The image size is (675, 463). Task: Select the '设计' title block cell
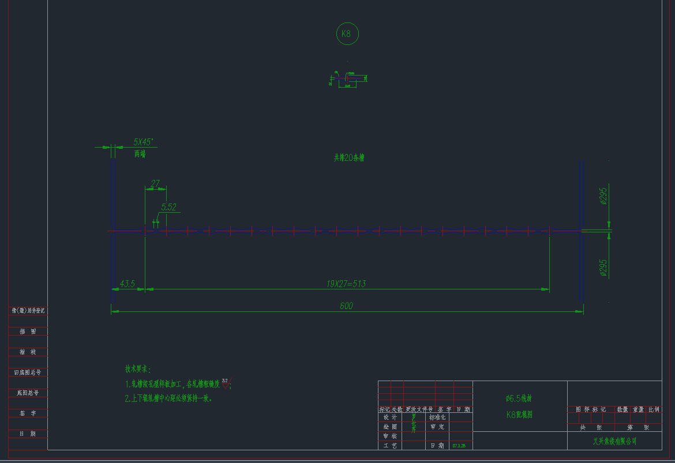(390, 417)
